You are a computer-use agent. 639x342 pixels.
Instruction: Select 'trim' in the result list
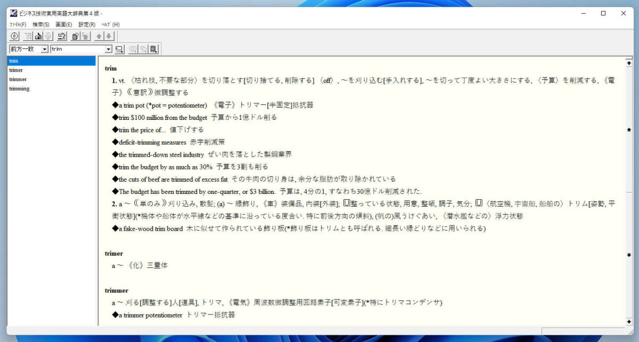point(52,61)
